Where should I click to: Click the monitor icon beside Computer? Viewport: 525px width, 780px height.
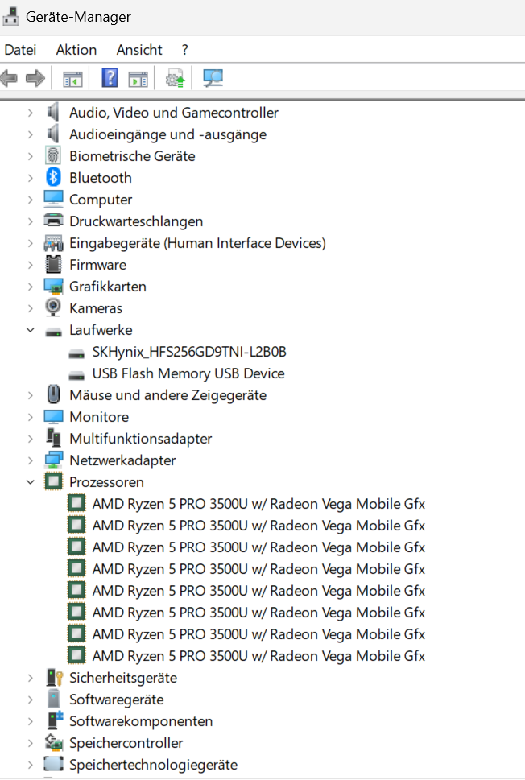point(53,199)
